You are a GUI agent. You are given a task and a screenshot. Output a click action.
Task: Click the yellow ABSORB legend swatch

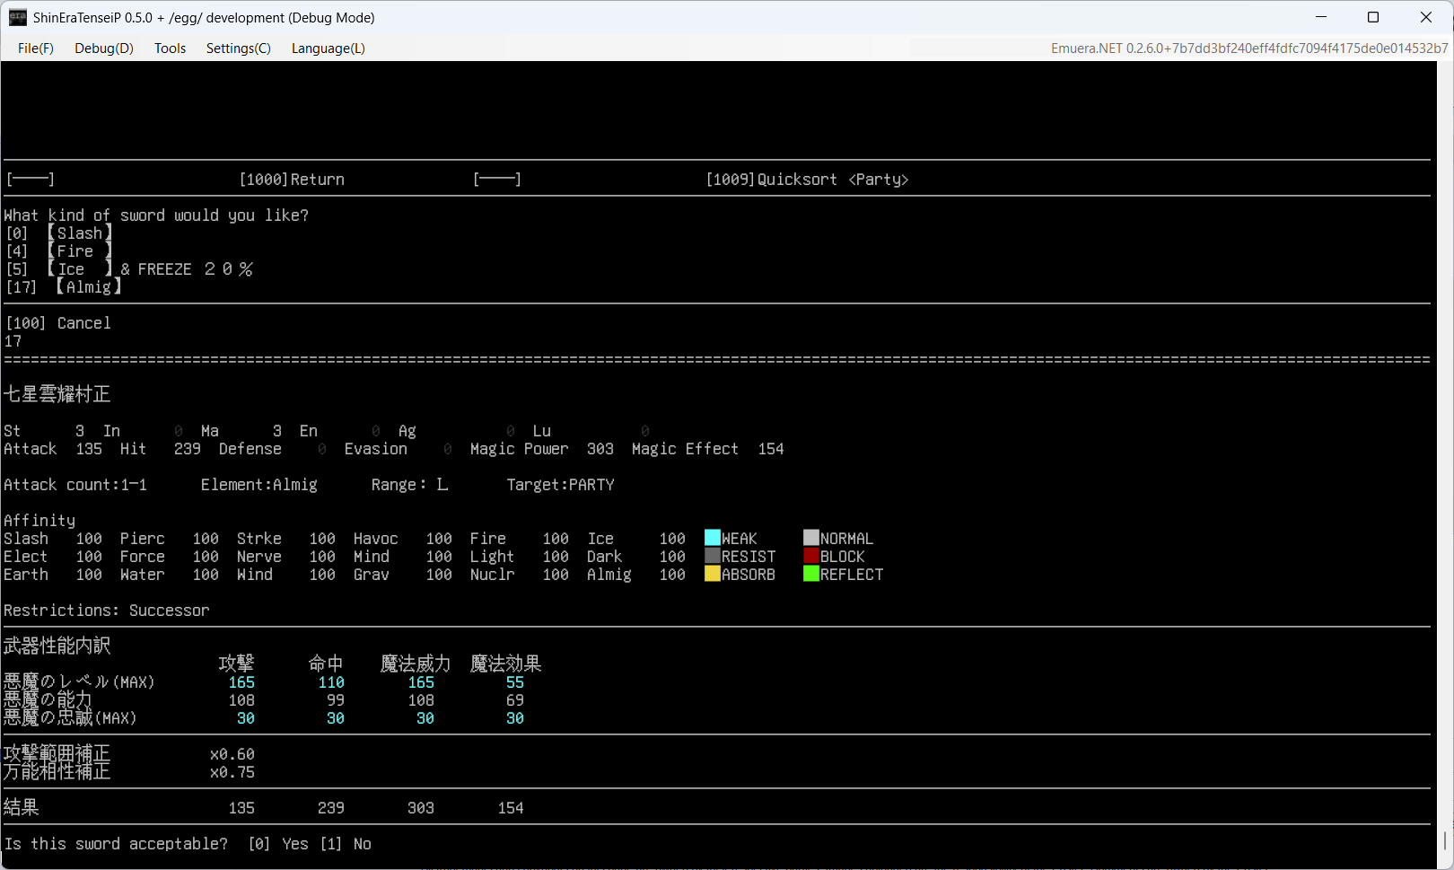(713, 574)
